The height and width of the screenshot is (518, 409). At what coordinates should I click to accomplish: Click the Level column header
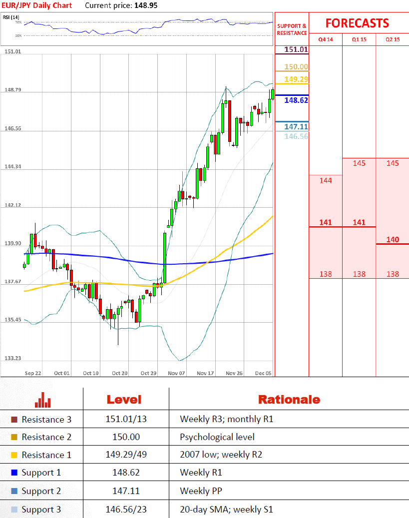(124, 400)
